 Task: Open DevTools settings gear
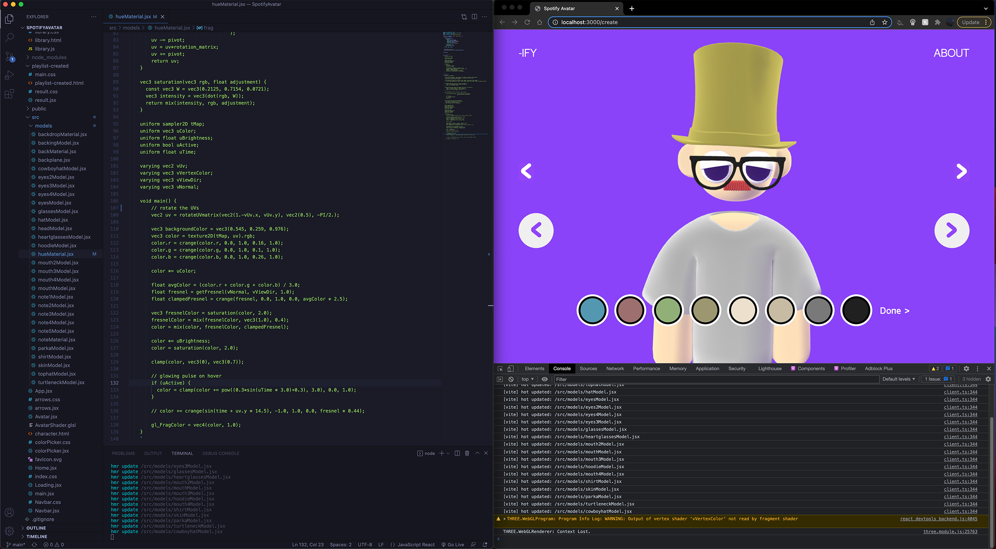coord(967,369)
